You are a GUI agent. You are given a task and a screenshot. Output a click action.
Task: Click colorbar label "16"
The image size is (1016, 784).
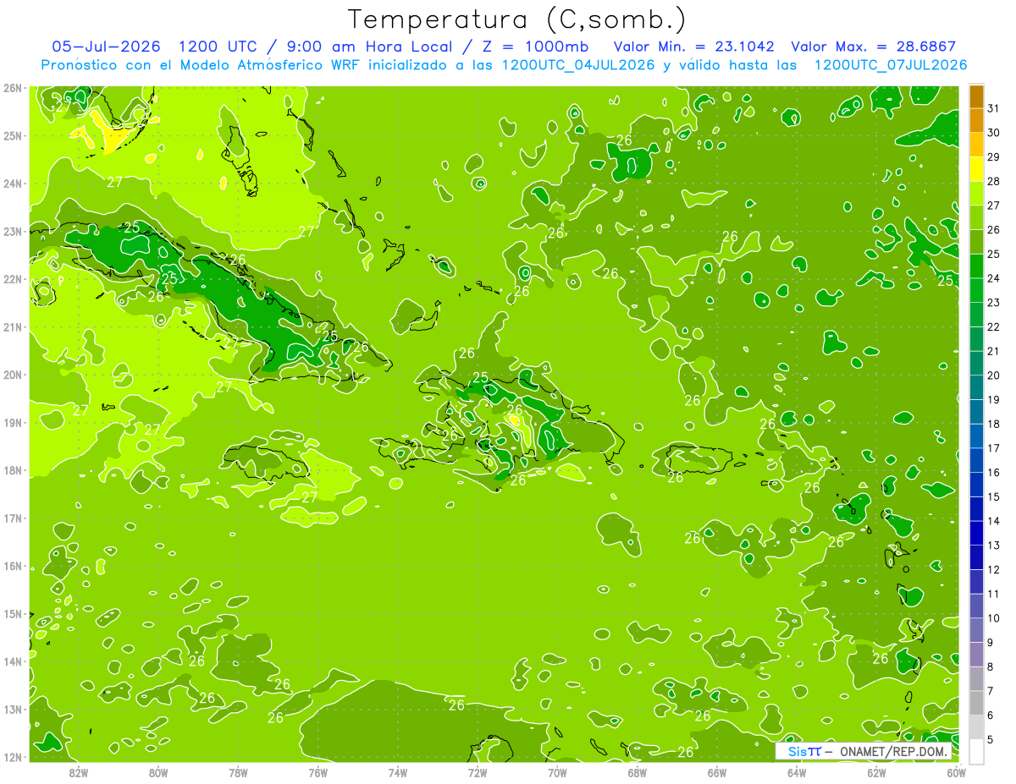(x=994, y=472)
